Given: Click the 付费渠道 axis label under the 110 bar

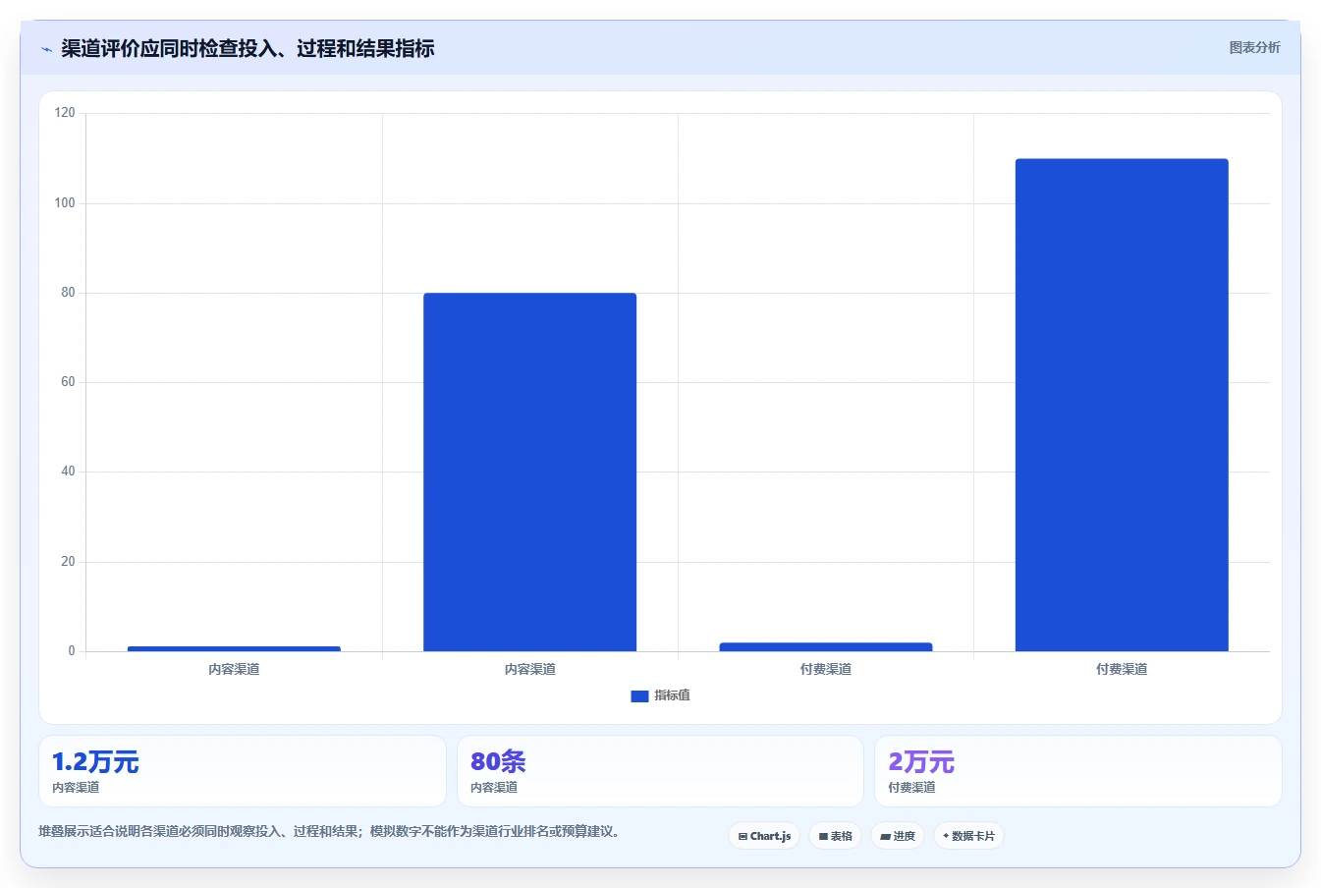Looking at the screenshot, I should (x=1122, y=669).
